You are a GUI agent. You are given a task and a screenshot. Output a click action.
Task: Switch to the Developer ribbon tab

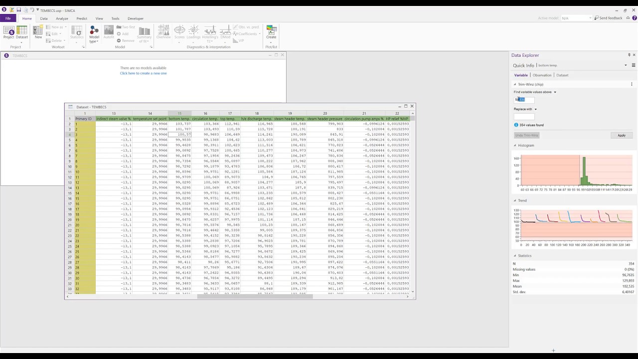136,18
